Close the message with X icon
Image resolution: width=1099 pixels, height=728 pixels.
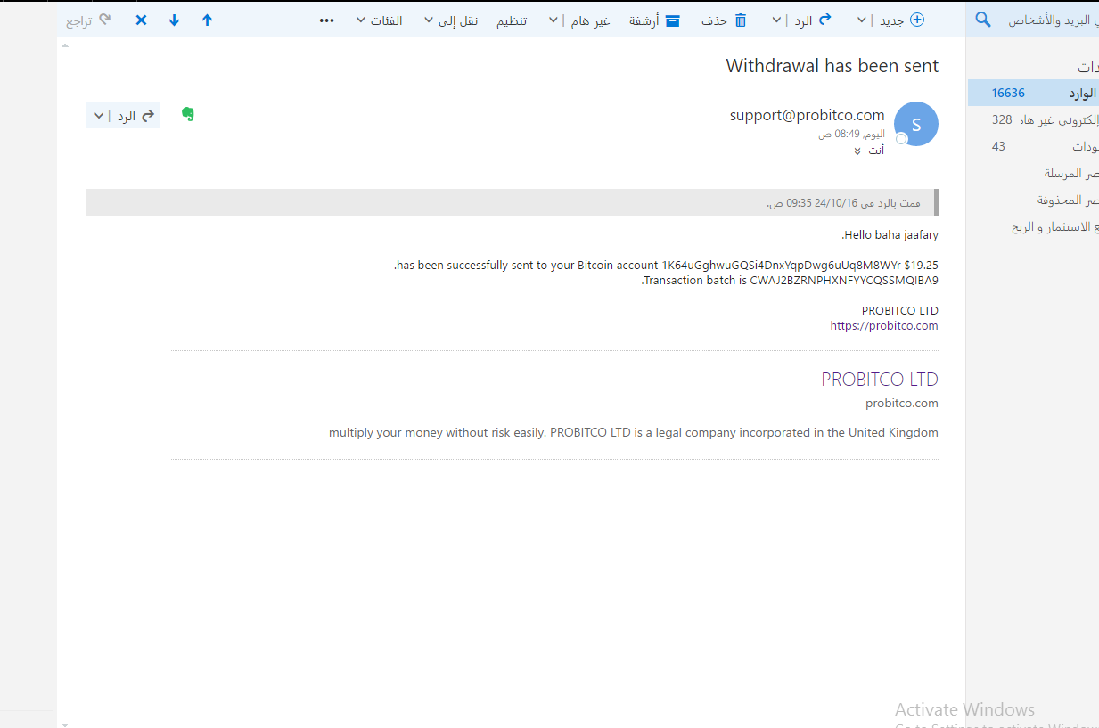(x=141, y=20)
